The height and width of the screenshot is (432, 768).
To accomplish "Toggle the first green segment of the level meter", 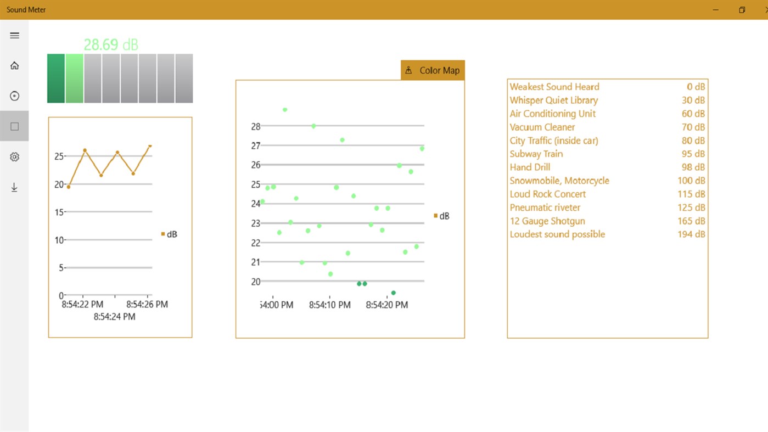I will 55,78.
